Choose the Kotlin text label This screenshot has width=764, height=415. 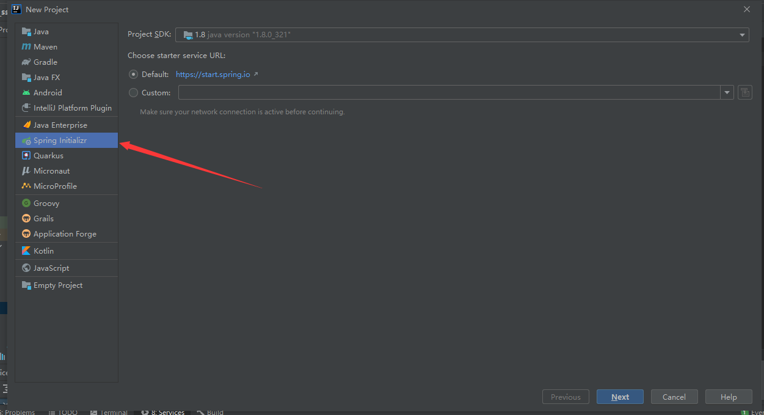44,251
